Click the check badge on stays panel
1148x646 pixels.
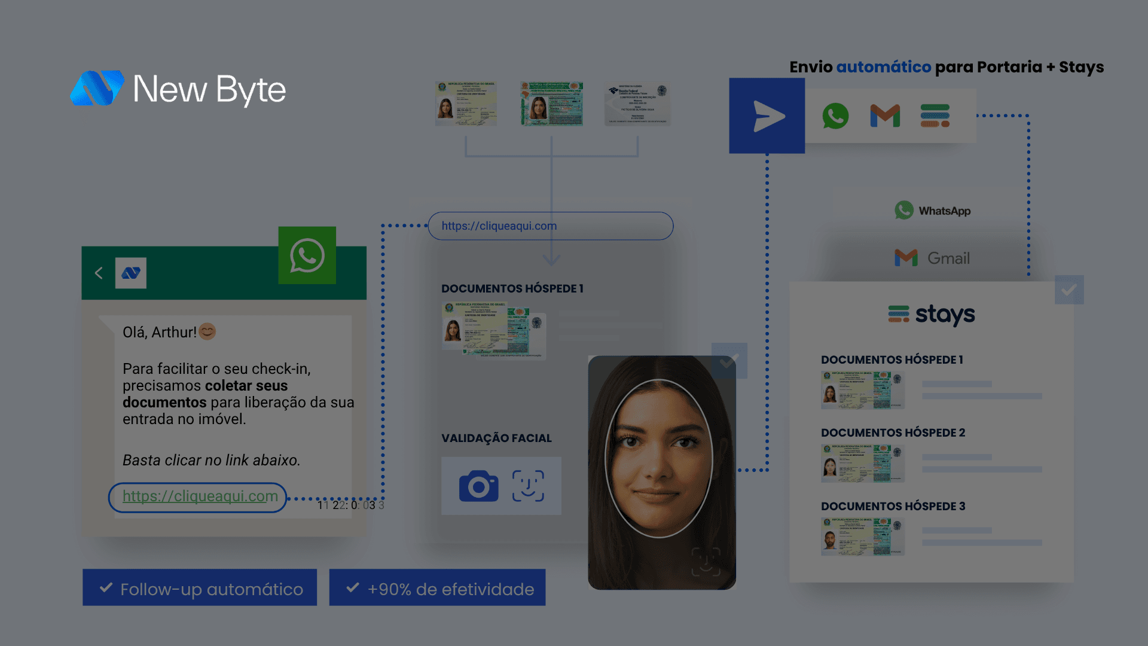[1069, 290]
